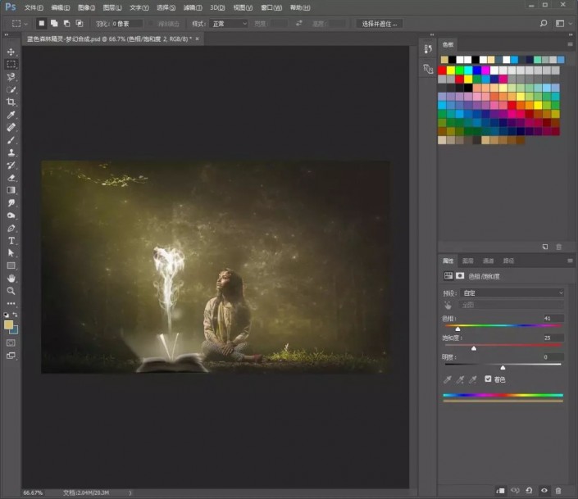Delete the adjustment layer with trash icon
The height and width of the screenshot is (499, 578).
558,491
